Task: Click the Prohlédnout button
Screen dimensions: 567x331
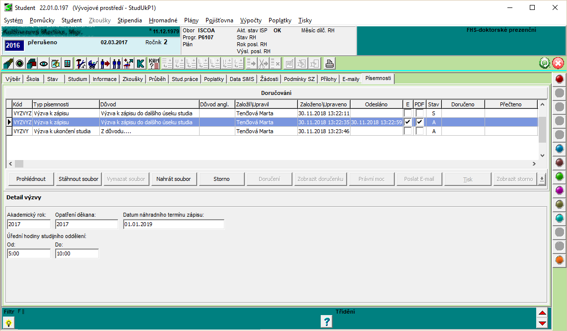Action: point(31,179)
